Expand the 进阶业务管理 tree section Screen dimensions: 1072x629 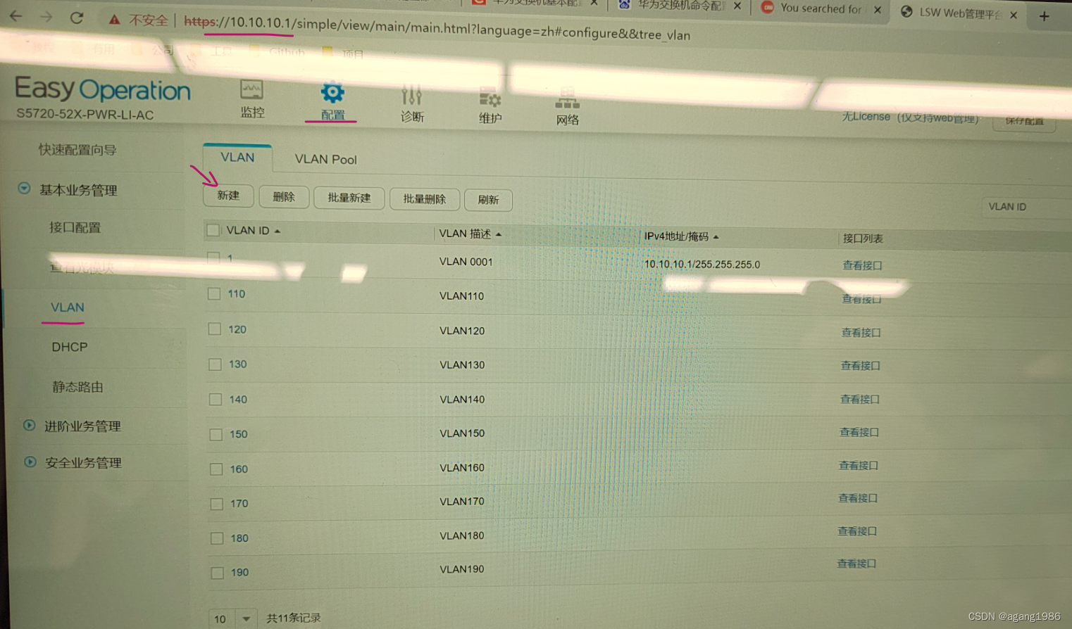(x=30, y=425)
